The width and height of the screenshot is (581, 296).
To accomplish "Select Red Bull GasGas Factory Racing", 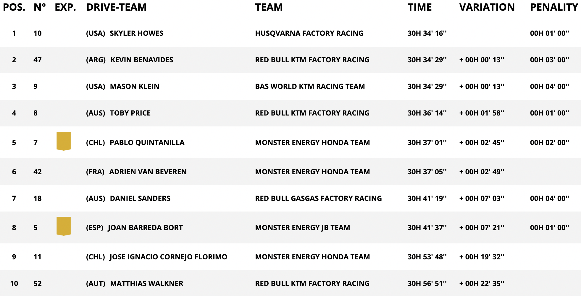I will click(x=318, y=199).
